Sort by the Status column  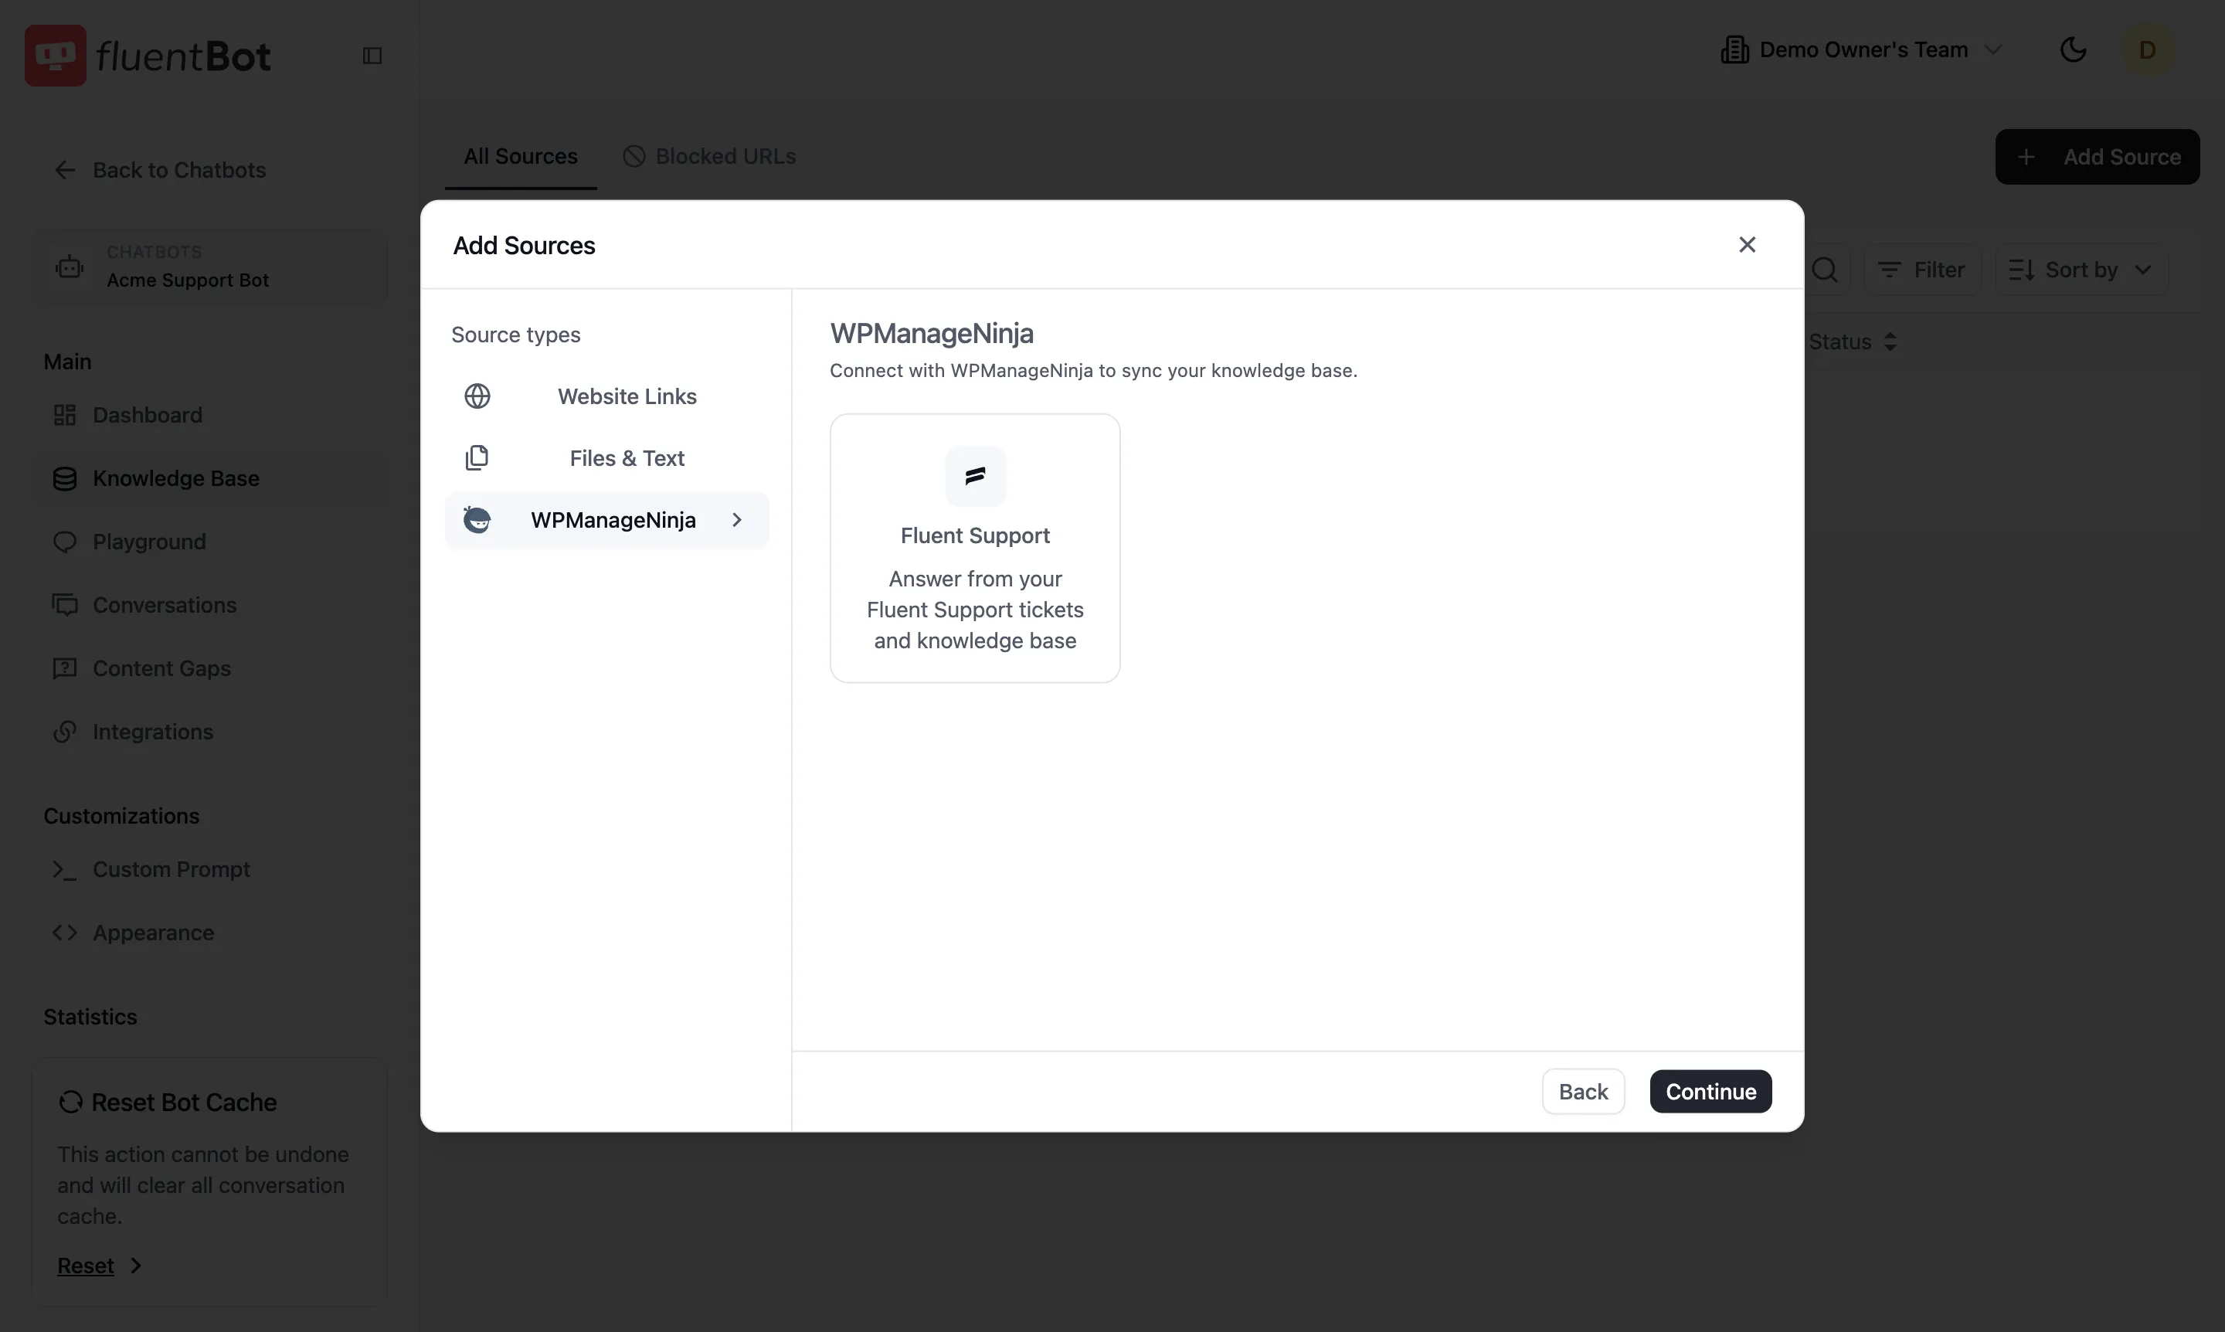(x=1853, y=342)
